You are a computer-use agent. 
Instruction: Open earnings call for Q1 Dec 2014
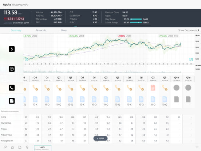[x=94, y=88]
